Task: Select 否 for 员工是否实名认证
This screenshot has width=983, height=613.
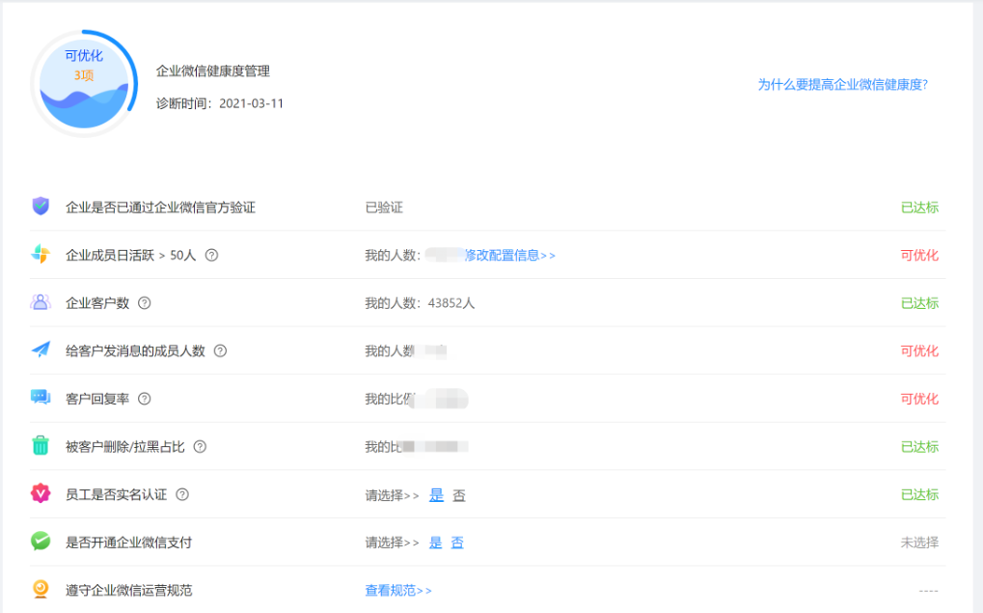Action: pyautogui.click(x=459, y=494)
